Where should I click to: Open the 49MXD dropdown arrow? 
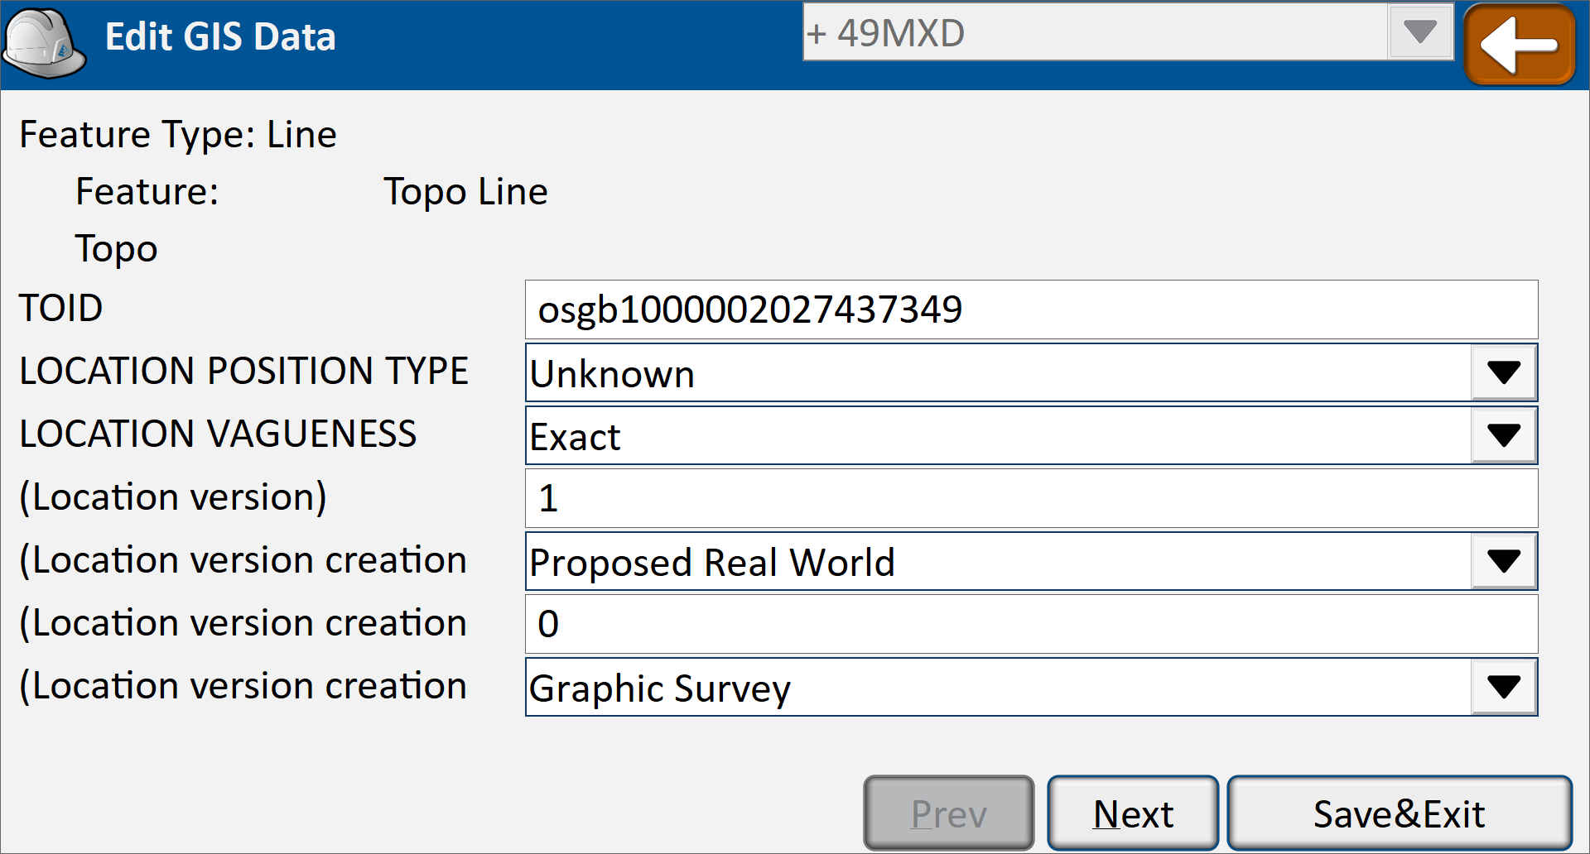1420,32
